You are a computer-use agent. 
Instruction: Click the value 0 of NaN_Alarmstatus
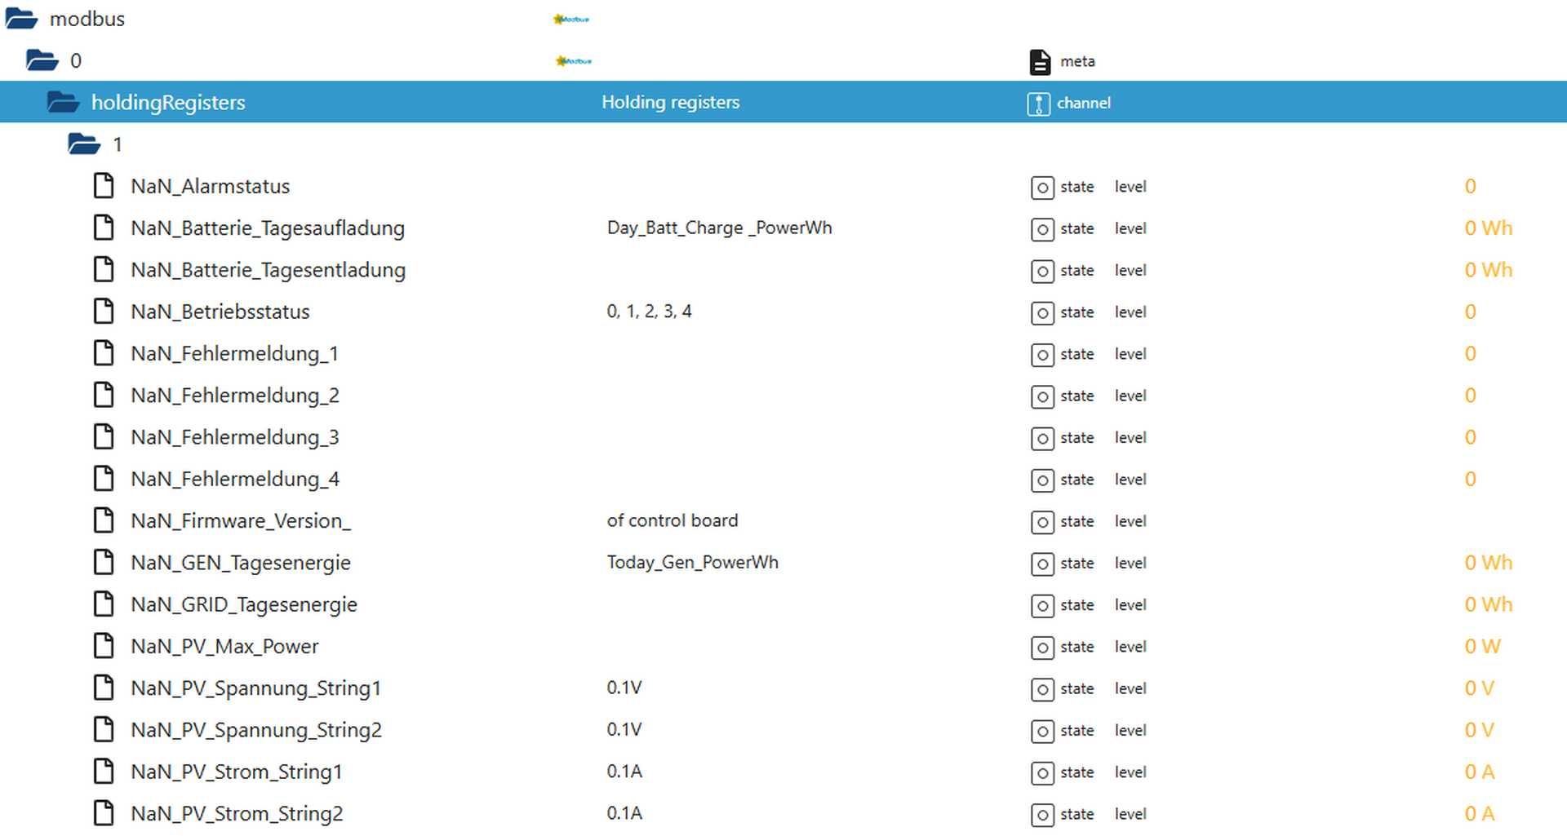[1470, 186]
